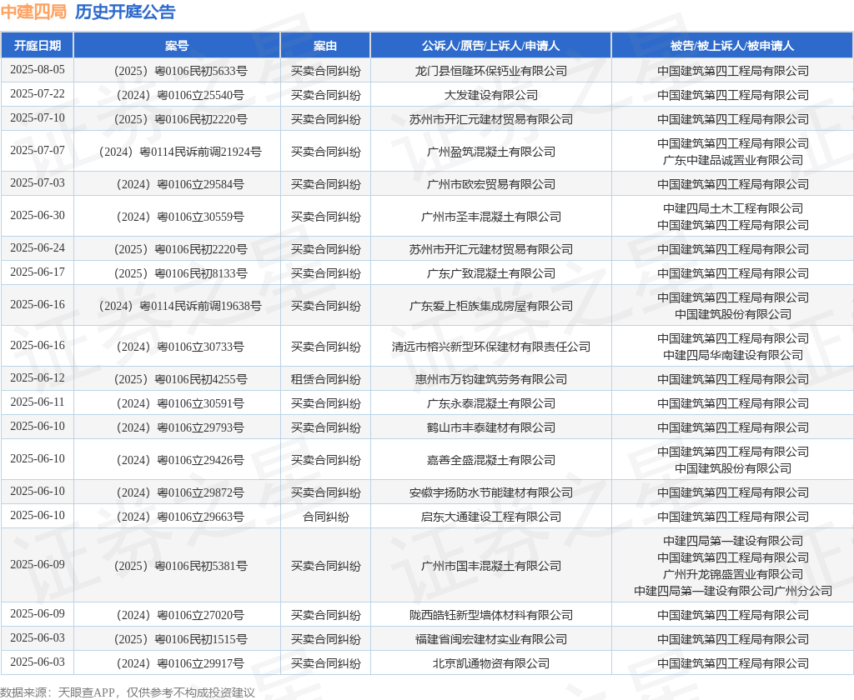
Task: Click plaintiff 广东永泰混凝土有限公司
Action: click(490, 403)
